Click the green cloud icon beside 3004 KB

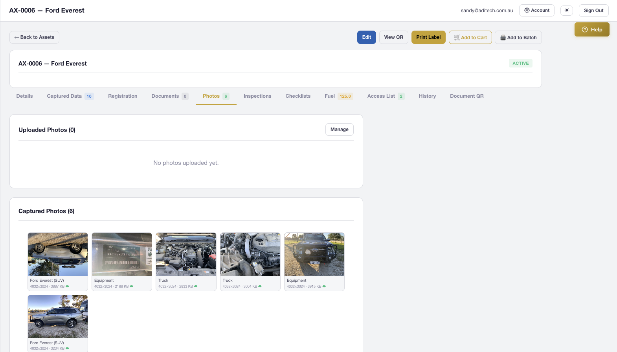pos(260,286)
